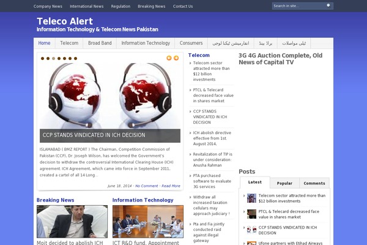
Task: Click the meeting room thumbnail
Action: [x=148, y=222]
